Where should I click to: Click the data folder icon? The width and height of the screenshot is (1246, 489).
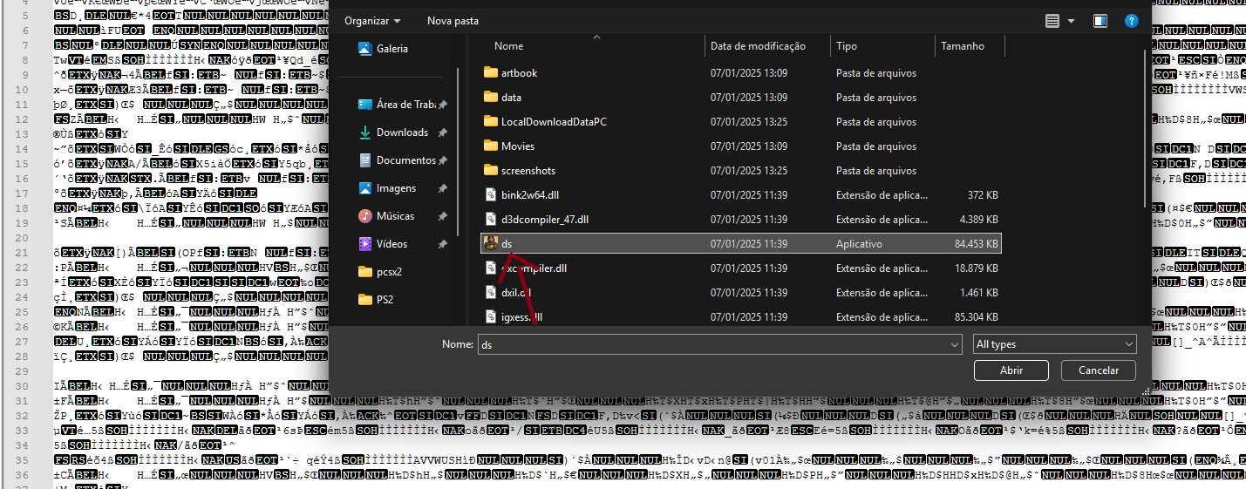point(490,98)
